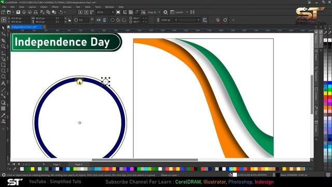The image size is (332, 187).
Task: Click the Convert to curves icon
Action: 225,20
